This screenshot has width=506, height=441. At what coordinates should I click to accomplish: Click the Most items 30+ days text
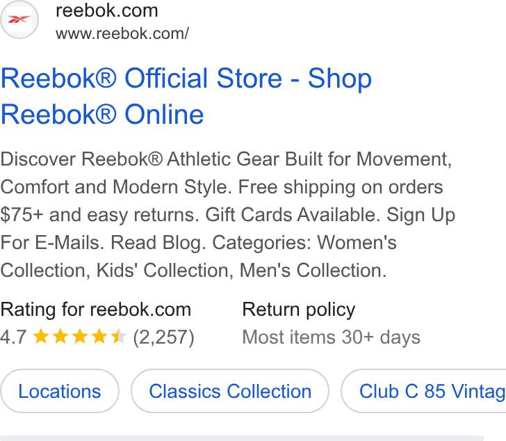331,337
